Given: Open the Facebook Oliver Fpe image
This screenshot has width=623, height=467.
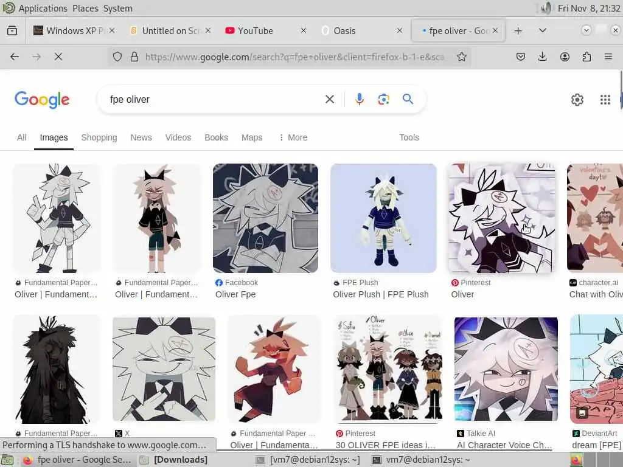Looking at the screenshot, I should [x=265, y=218].
